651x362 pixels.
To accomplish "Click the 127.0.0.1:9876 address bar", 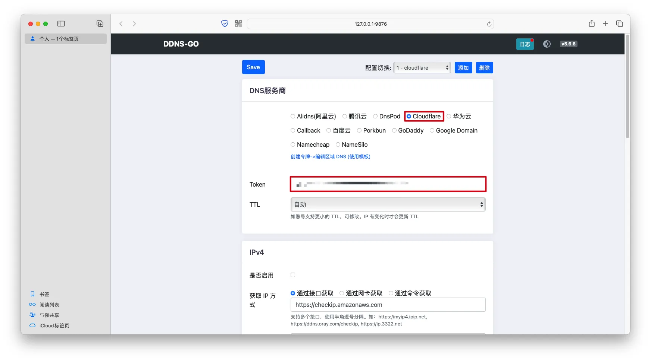I will coord(370,24).
